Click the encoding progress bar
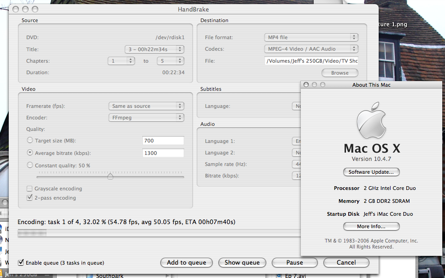 tap(159, 233)
